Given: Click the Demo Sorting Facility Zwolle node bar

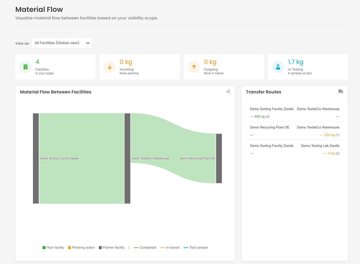Looking at the screenshot, I should point(36,158).
